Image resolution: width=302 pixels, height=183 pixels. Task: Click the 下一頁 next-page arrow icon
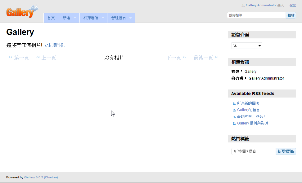(184, 57)
